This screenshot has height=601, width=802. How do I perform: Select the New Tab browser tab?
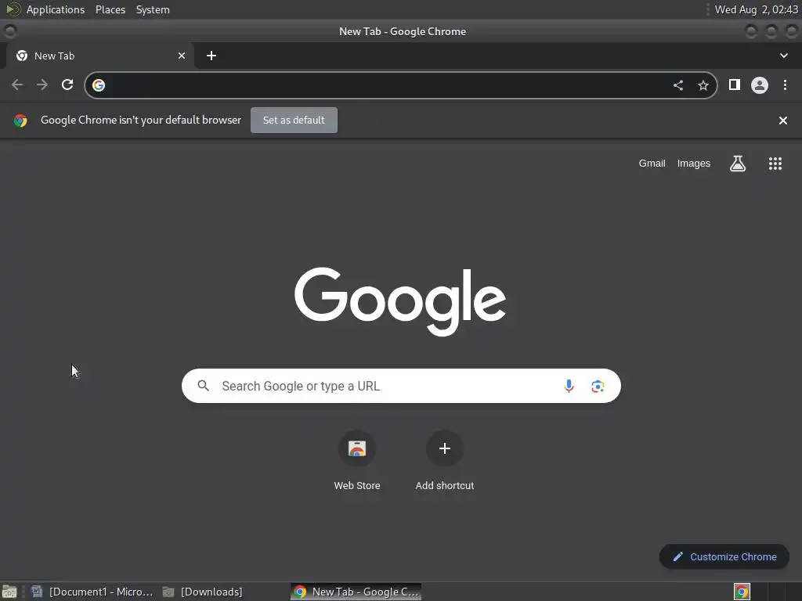[100, 56]
